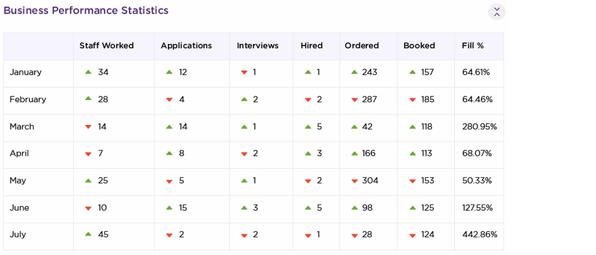
Task: Click the April Fill % value 68.07%
Action: [477, 154]
